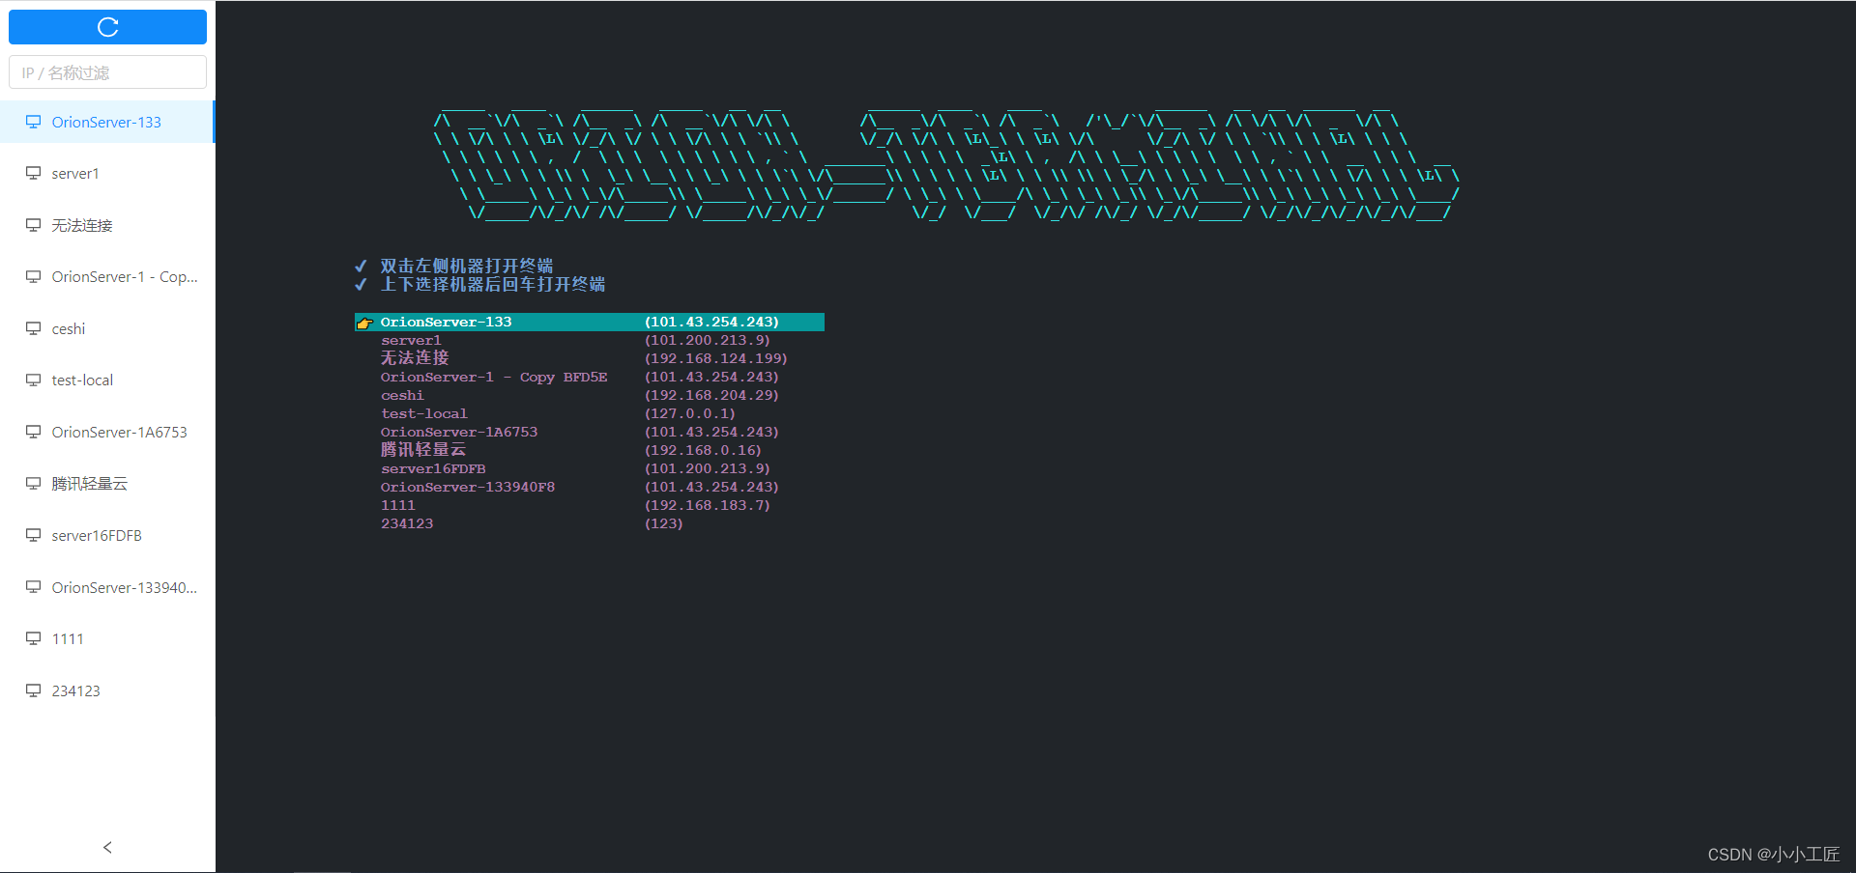Click the monitor icon beside 1111
Image resolution: width=1856 pixels, height=873 pixels.
tap(34, 638)
